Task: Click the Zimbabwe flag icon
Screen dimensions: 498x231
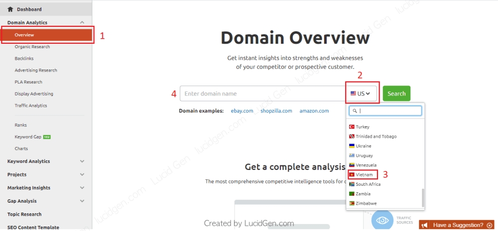Action: tap(352, 203)
